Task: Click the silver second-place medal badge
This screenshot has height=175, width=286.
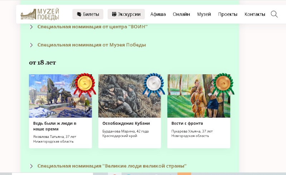Action: tap(154, 84)
